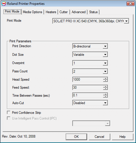Image resolution: width=136 pixels, height=143 pixels.
Task: Click the Roland application icon in title bar
Action: coord(4,4)
